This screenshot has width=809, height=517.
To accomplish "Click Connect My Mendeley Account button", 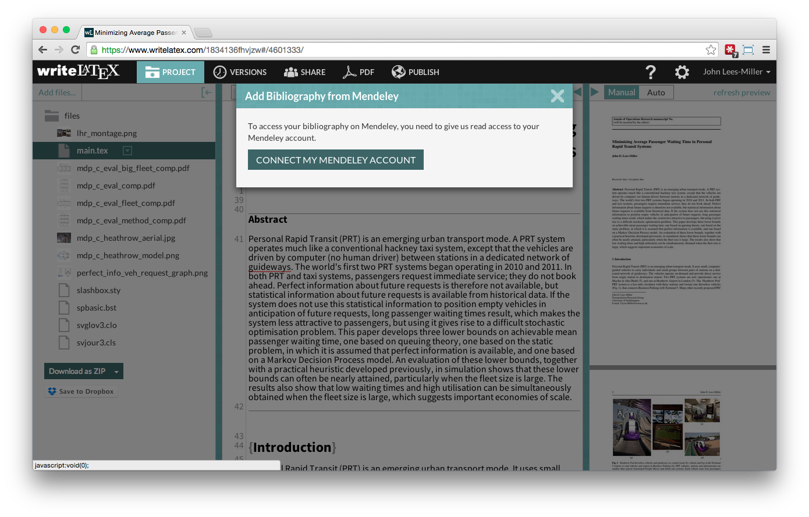I will coord(336,160).
